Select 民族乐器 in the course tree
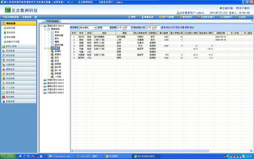Image resolution: width=254 pixels, height=159 pixels. tap(59, 35)
